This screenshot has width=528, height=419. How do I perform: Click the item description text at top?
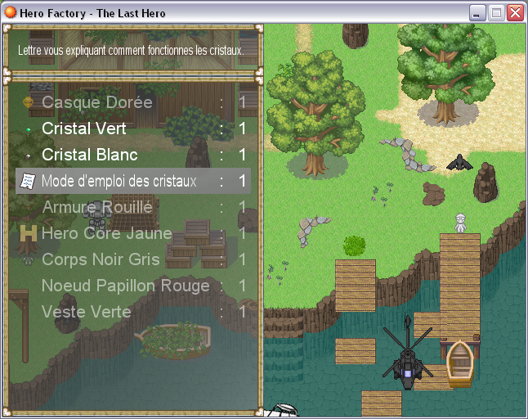pyautogui.click(x=131, y=51)
